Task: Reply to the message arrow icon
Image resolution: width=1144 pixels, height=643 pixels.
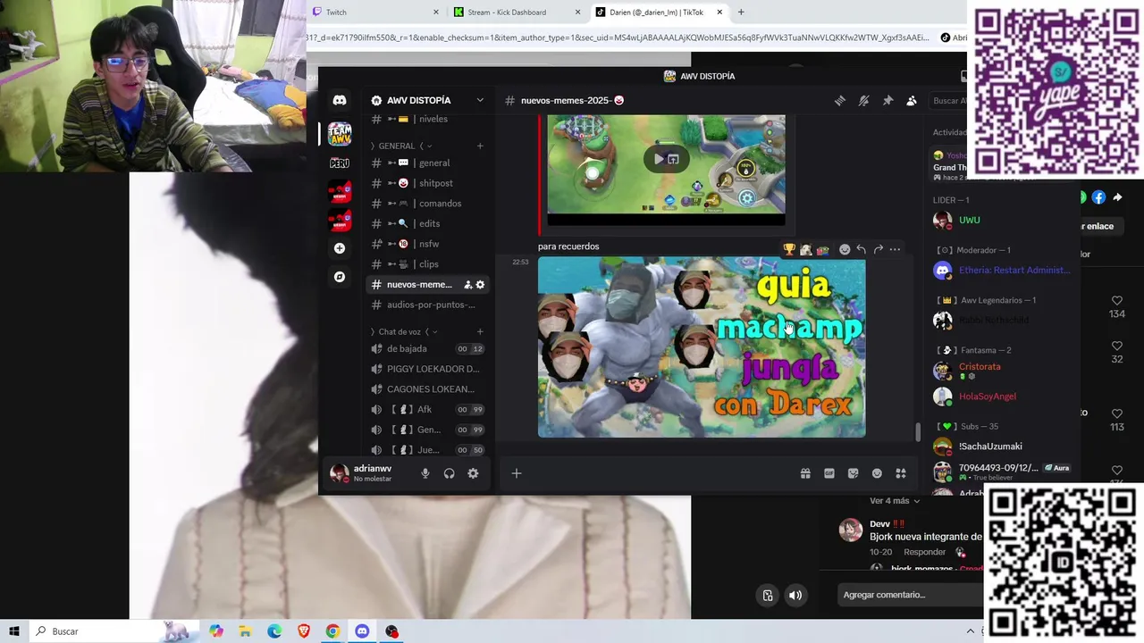Action: (861, 249)
